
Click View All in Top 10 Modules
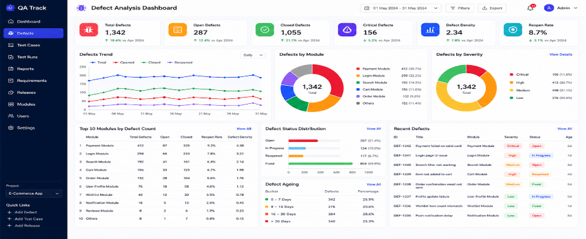244,129
